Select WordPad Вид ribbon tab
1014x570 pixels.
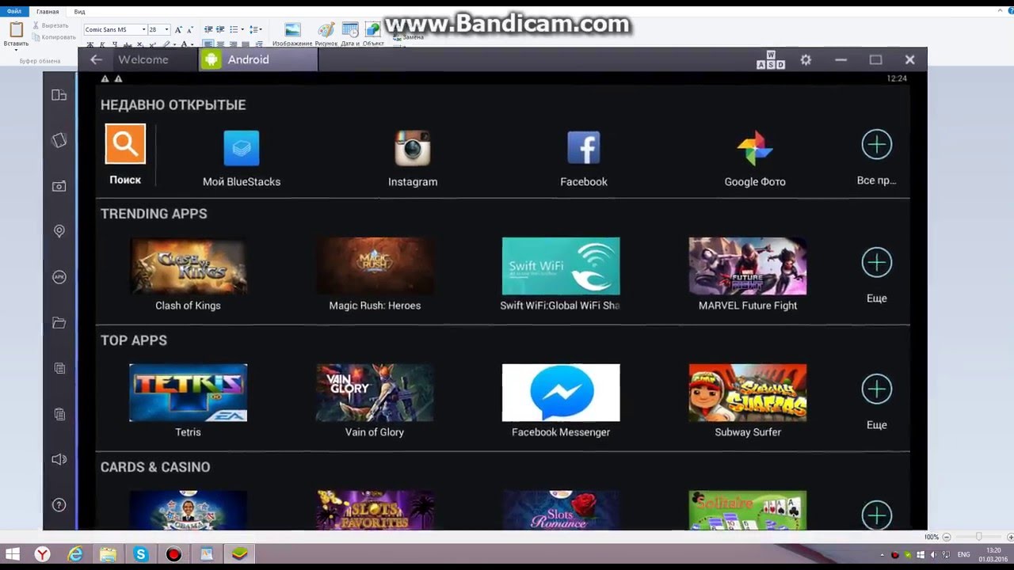click(79, 12)
